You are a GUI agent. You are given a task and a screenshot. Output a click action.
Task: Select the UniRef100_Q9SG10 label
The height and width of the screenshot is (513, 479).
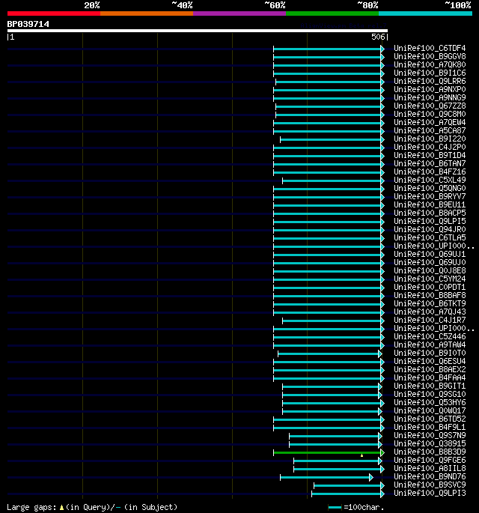[430, 394]
